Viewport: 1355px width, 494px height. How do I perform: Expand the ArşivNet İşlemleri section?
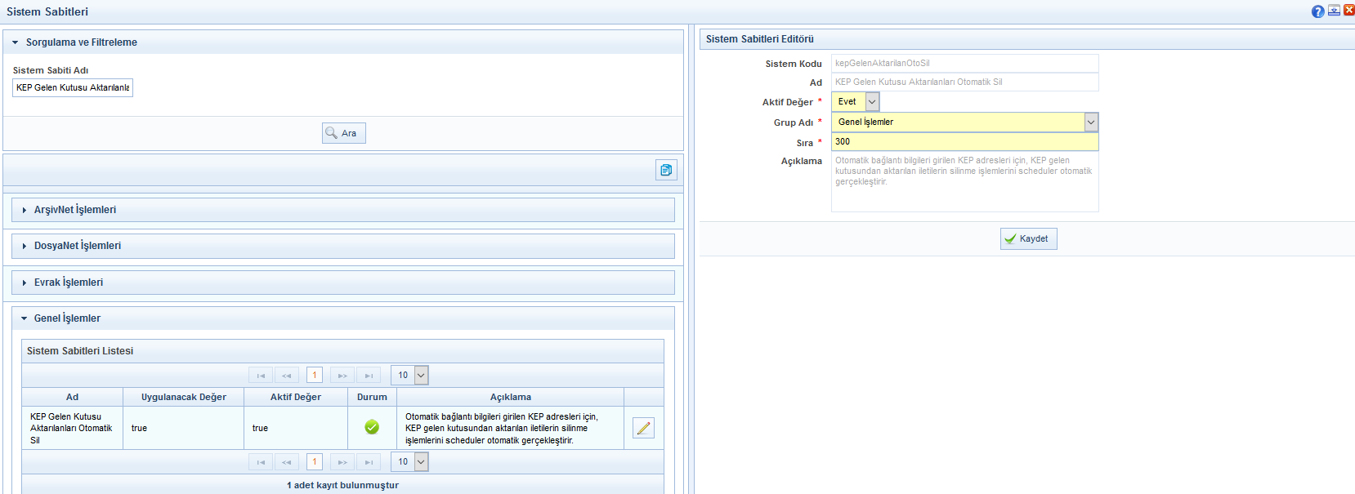pos(75,210)
